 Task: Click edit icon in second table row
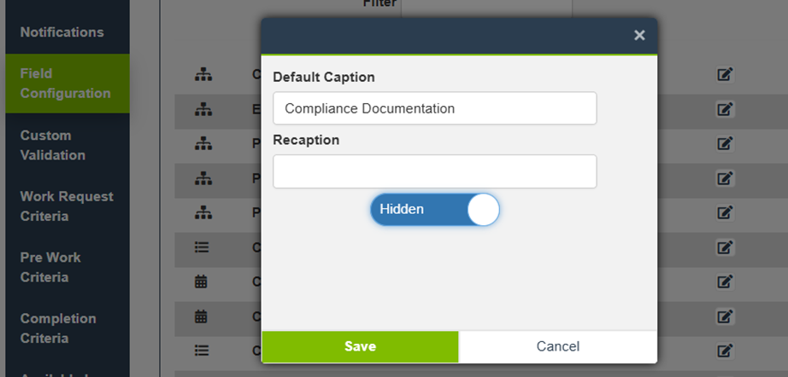[x=725, y=109]
